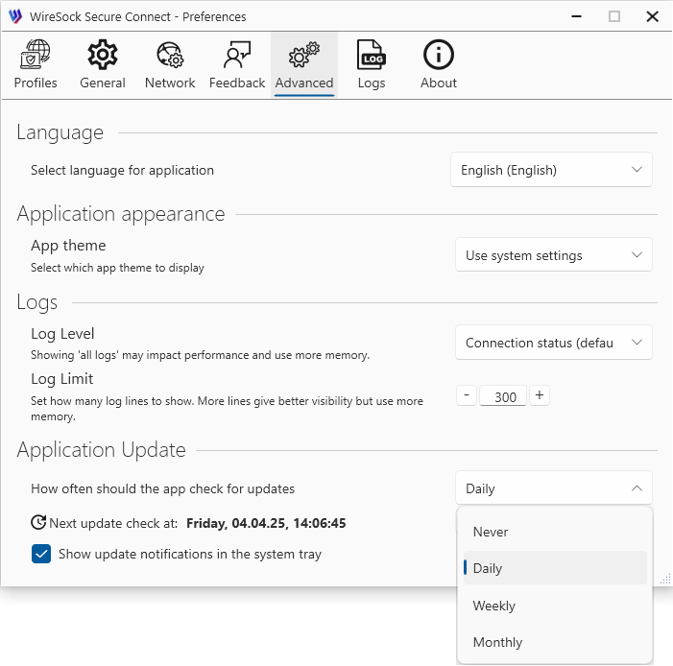Click the 'Application Update' section heading

pyautogui.click(x=102, y=450)
